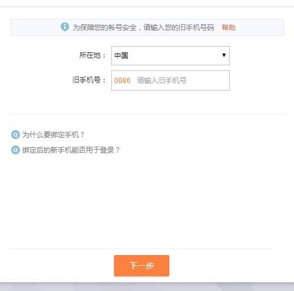Click the dropdown arrow of the 所在地 selector
294x291 pixels.
[x=224, y=55]
